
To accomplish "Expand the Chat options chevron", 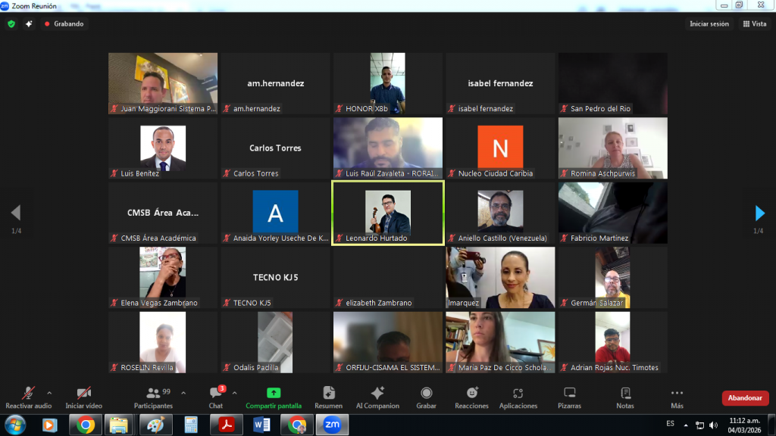I will click(234, 393).
